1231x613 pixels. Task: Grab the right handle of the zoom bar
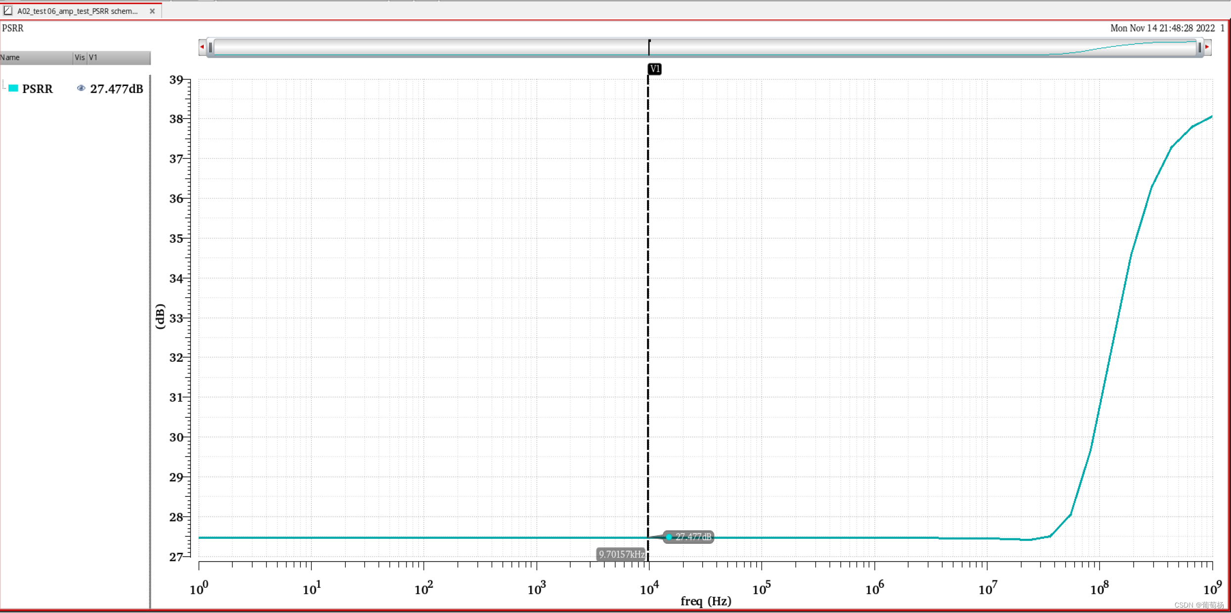pyautogui.click(x=1199, y=47)
